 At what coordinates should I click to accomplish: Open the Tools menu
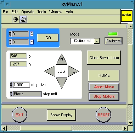tap(41, 12)
